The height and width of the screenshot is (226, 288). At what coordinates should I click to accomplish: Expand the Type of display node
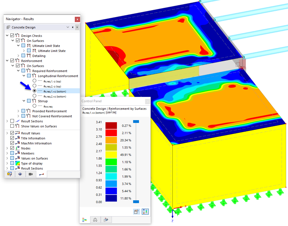(x=7, y=163)
